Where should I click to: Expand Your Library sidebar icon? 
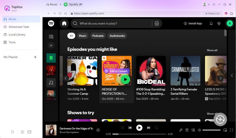[x=51, y=36]
